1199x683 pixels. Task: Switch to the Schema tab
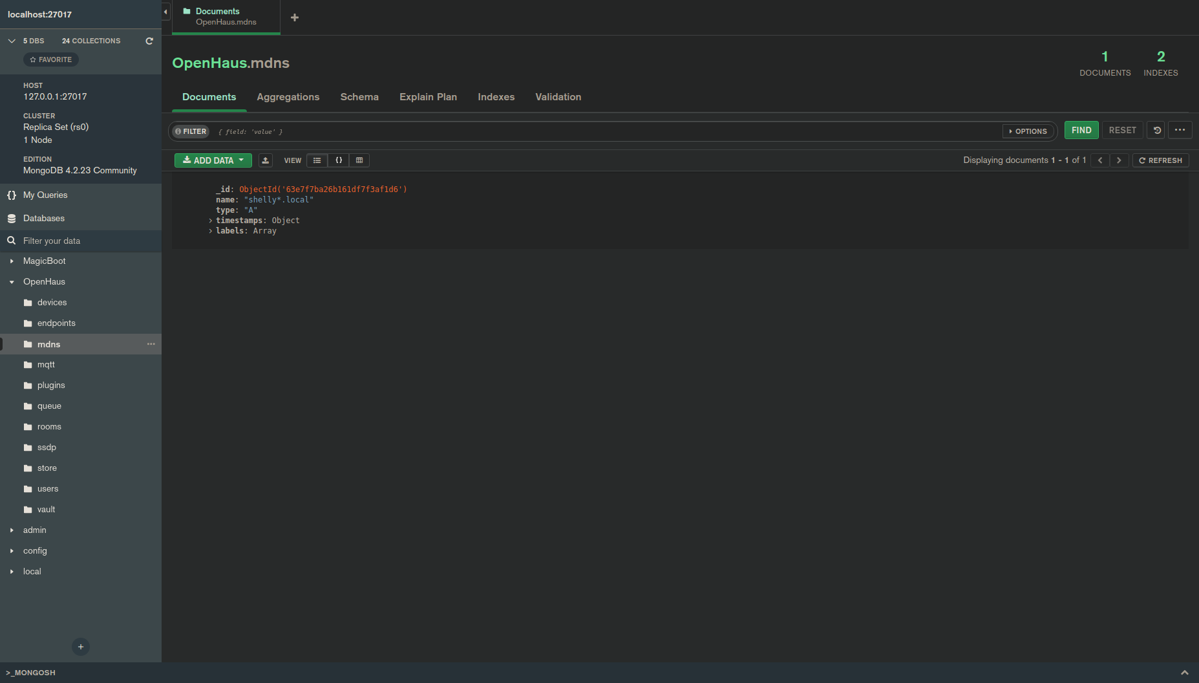click(x=359, y=97)
